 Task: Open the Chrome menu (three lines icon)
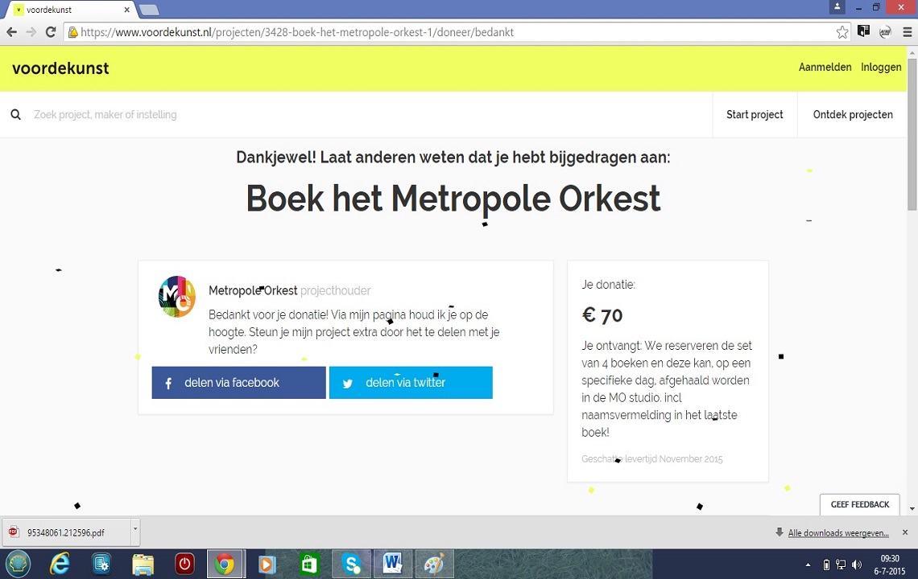907,32
